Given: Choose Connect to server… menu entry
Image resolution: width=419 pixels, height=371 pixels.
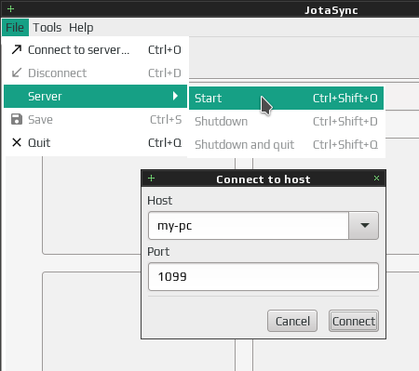Looking at the screenshot, I should point(96,50).
